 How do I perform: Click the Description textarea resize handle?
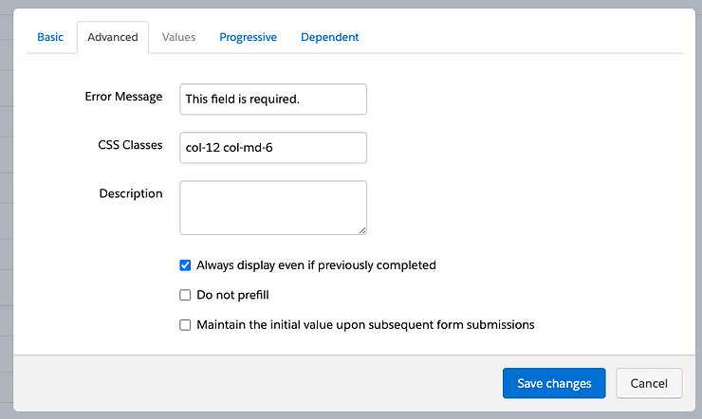(x=361, y=228)
